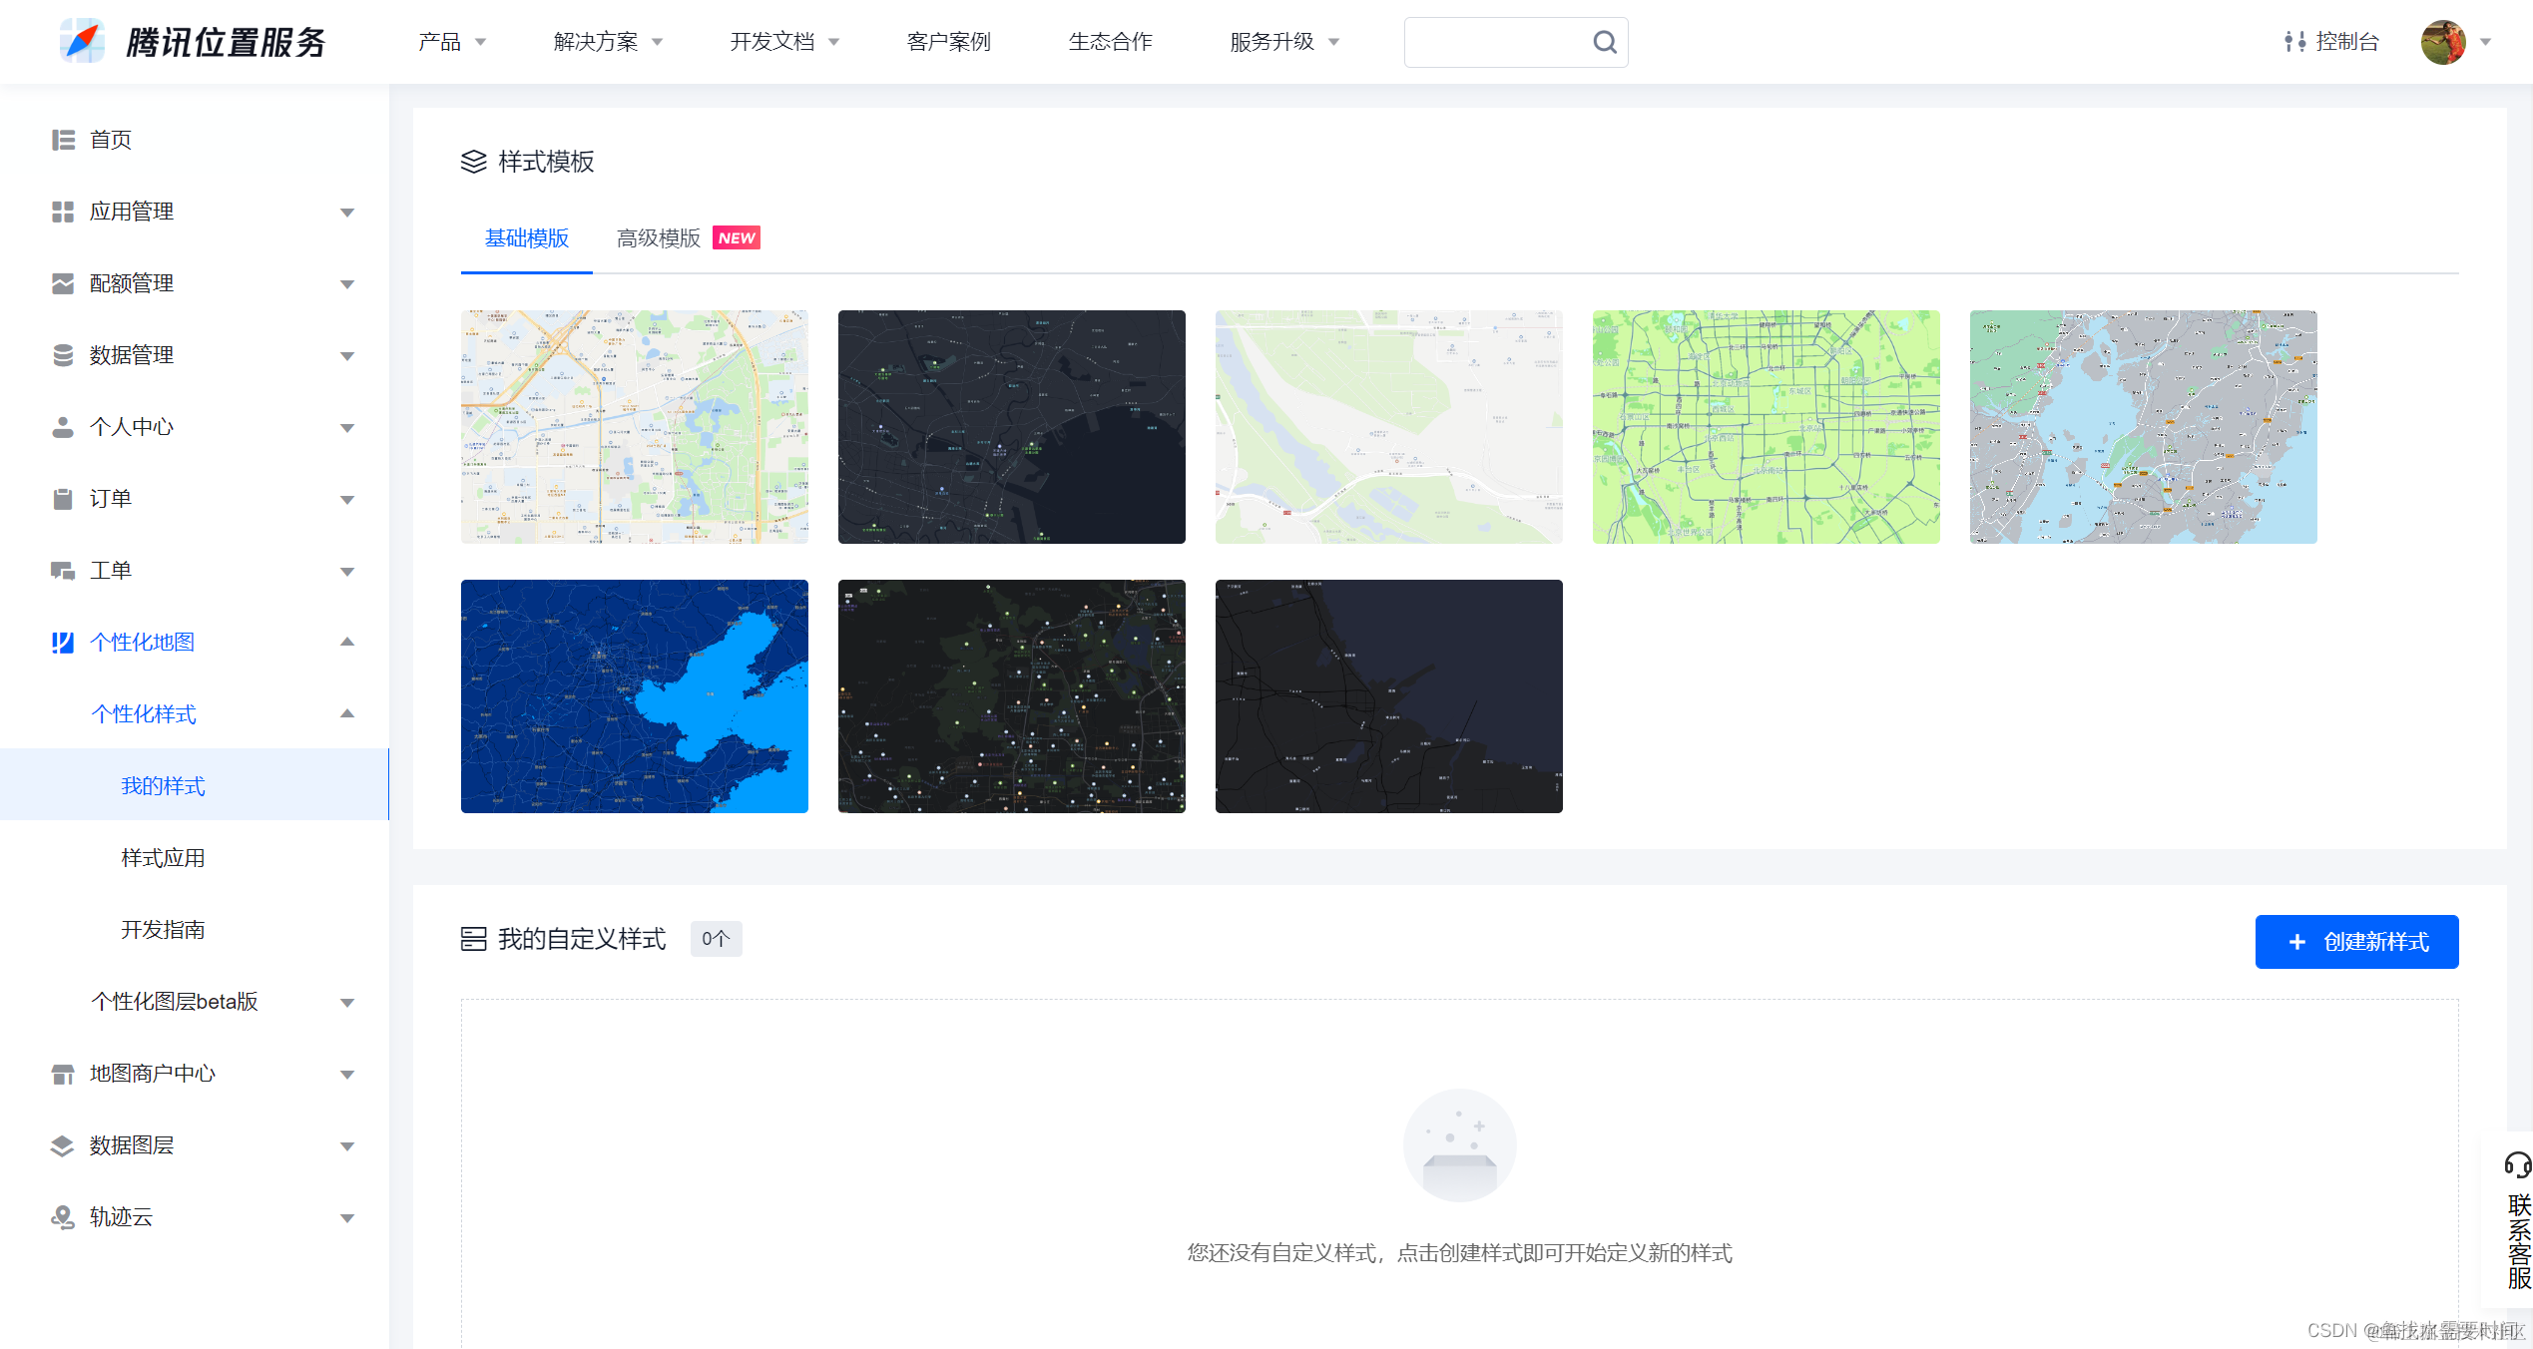The image size is (2533, 1349).
Task: Open the 解决方案 dropdown menu
Action: (x=595, y=42)
